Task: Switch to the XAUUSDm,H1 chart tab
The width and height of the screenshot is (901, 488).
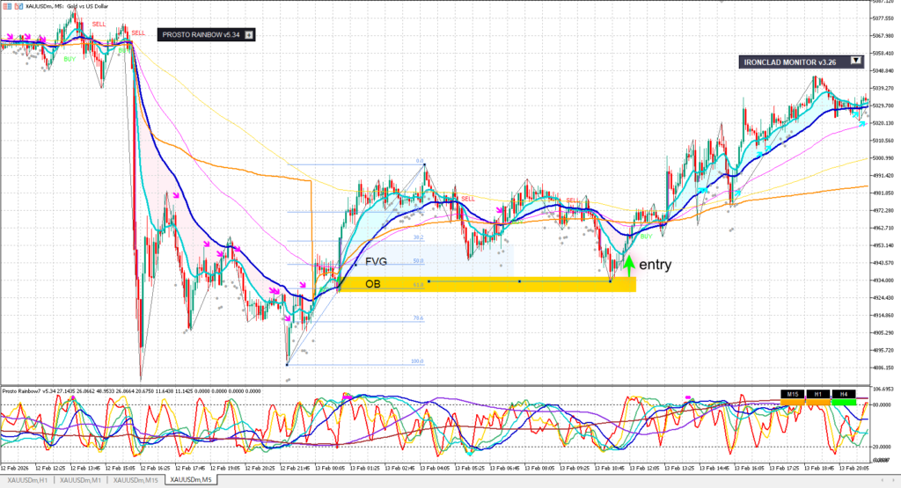Action: [x=28, y=480]
